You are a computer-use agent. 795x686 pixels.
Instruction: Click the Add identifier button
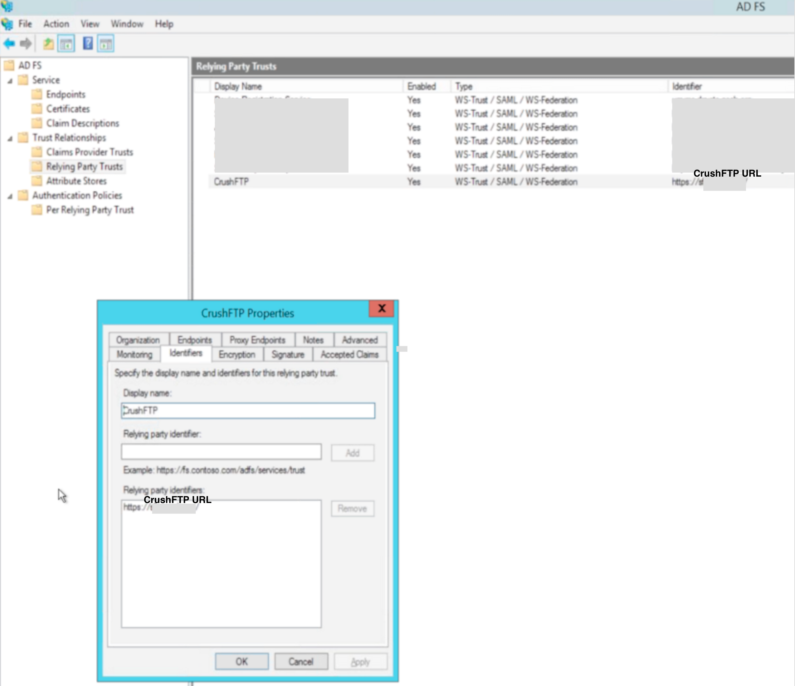[x=352, y=453]
